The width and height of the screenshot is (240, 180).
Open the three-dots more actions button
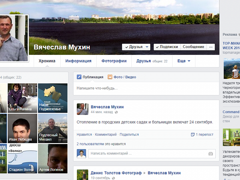(x=211, y=47)
